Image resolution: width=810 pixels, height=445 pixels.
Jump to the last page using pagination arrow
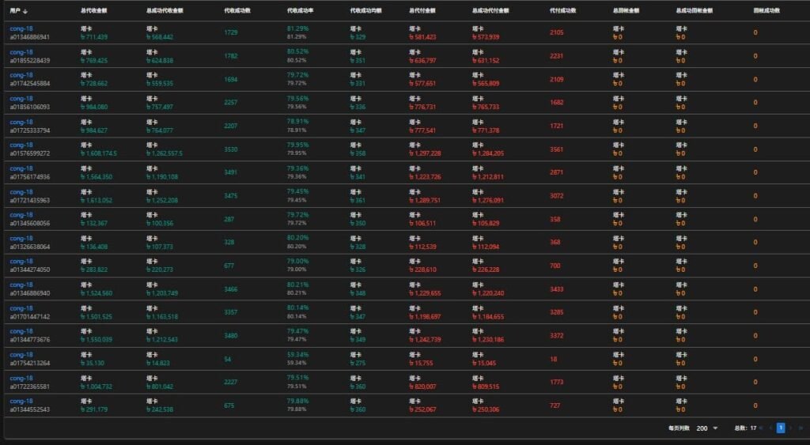point(800,428)
